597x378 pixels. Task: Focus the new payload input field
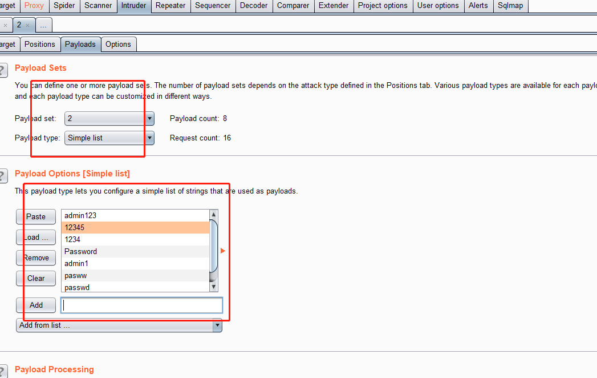point(141,305)
